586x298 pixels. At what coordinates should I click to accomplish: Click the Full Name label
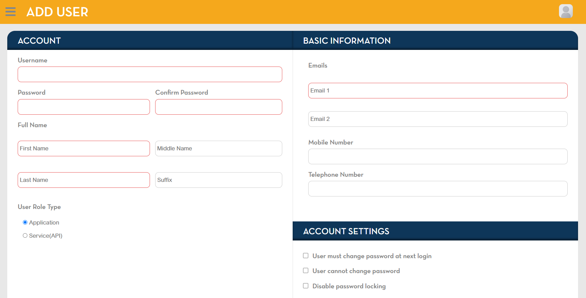[x=32, y=125]
